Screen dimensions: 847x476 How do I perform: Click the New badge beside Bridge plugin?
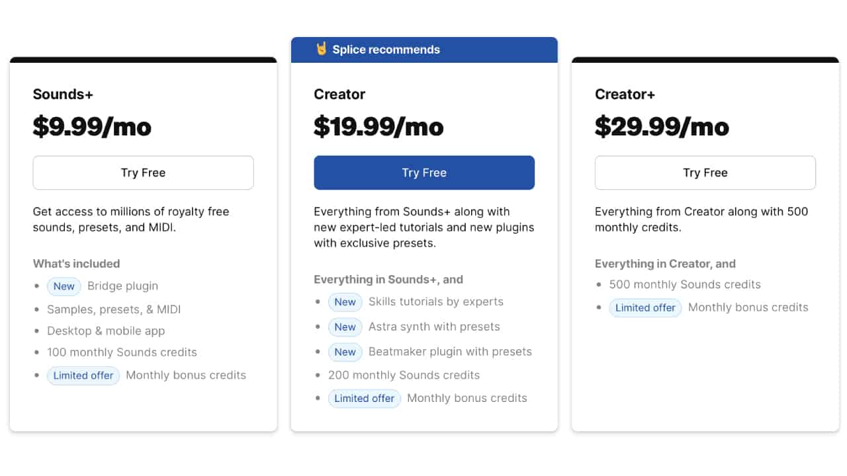pos(64,286)
